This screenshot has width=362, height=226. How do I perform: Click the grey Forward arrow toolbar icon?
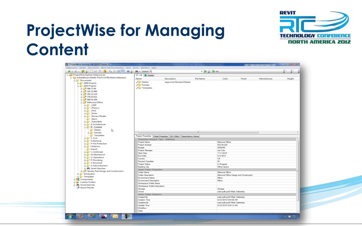(x=76, y=71)
